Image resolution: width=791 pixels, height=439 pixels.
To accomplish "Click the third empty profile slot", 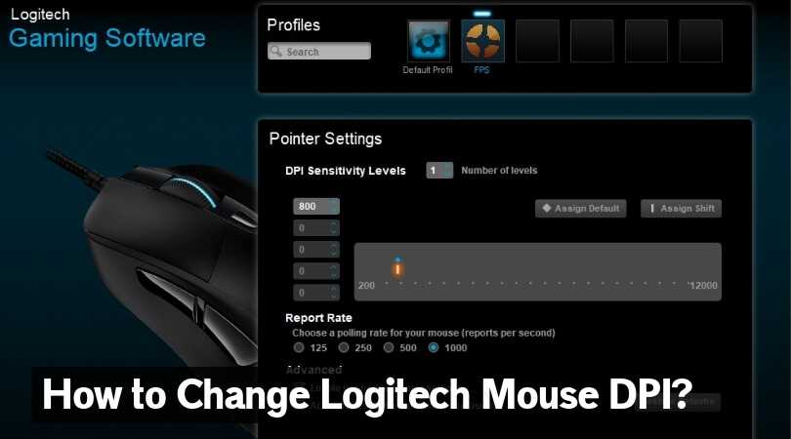I will click(x=646, y=41).
